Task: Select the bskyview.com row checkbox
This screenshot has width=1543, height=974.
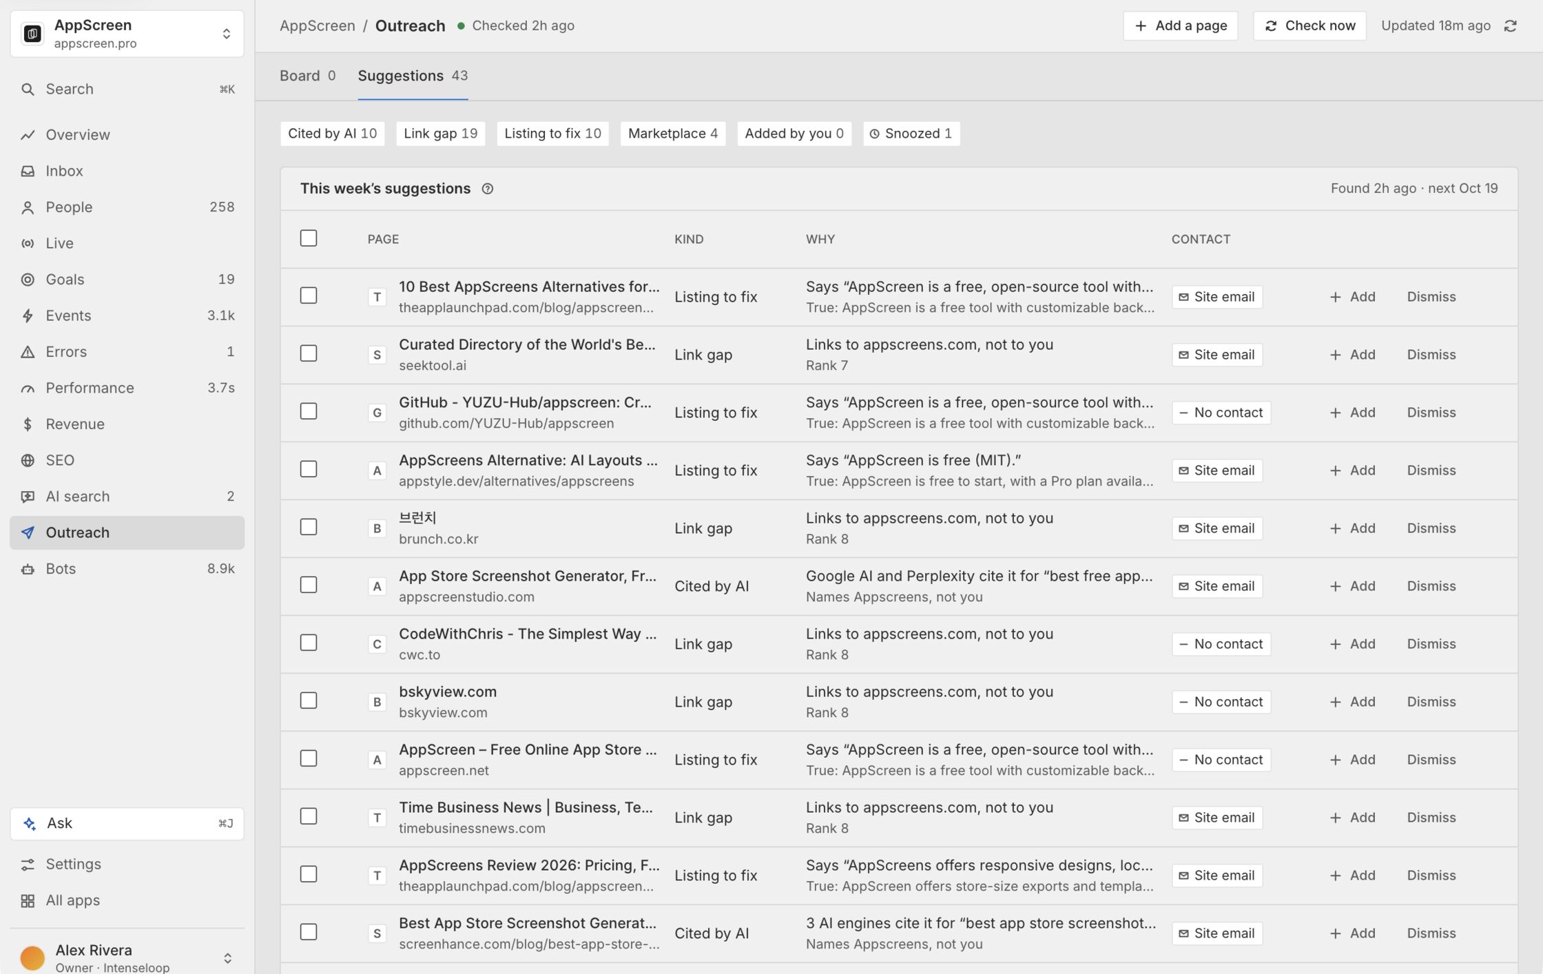Action: point(309,701)
